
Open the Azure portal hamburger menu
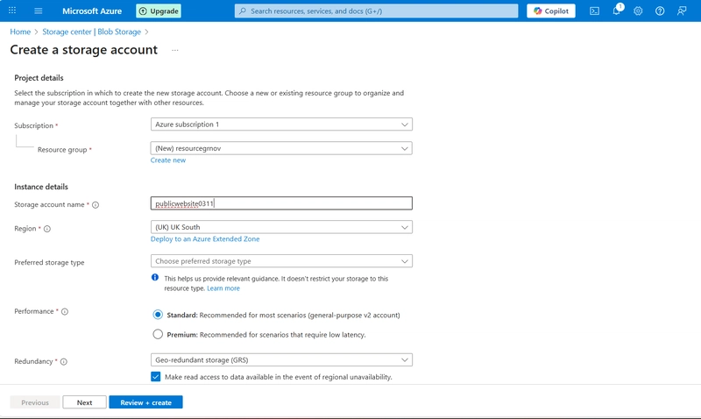tap(39, 11)
